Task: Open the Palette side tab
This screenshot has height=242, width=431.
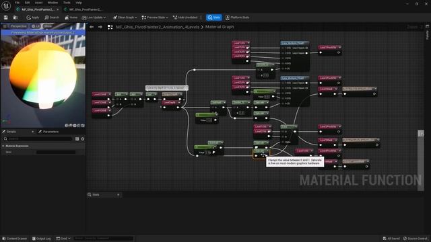Action: coord(427,33)
